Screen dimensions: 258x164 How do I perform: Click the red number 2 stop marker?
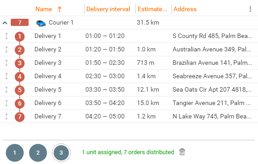coord(20,50)
